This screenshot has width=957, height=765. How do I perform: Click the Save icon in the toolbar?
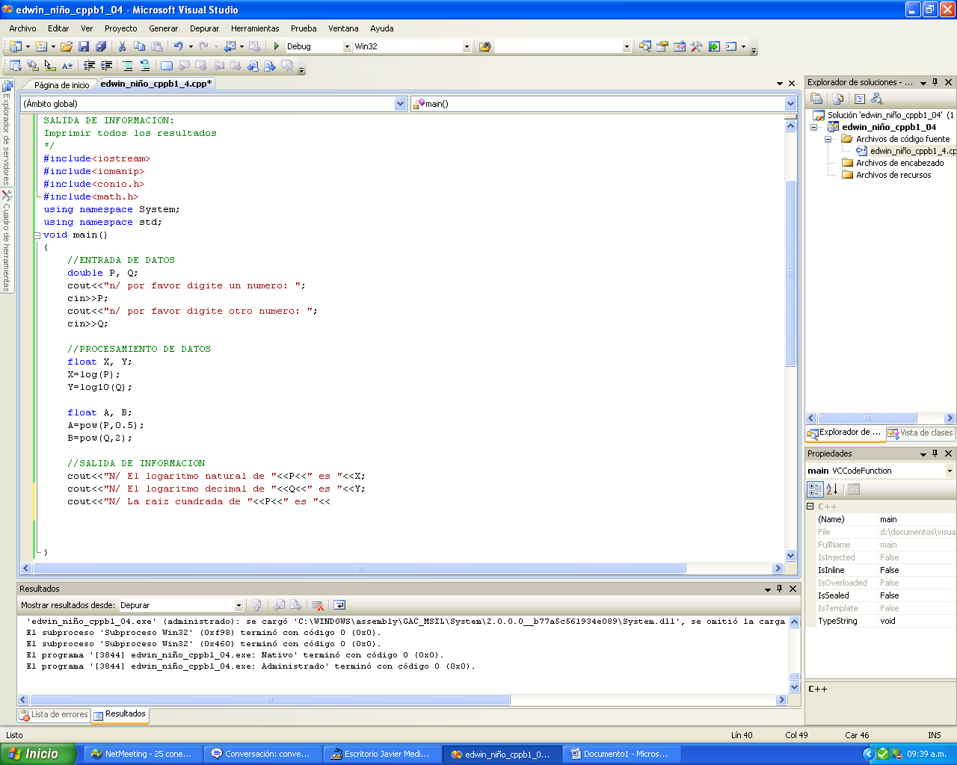pos(84,46)
